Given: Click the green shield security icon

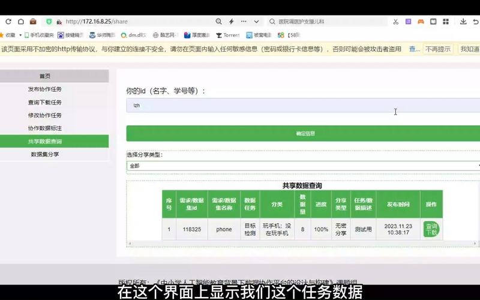Looking at the screenshot, I should [x=49, y=22].
